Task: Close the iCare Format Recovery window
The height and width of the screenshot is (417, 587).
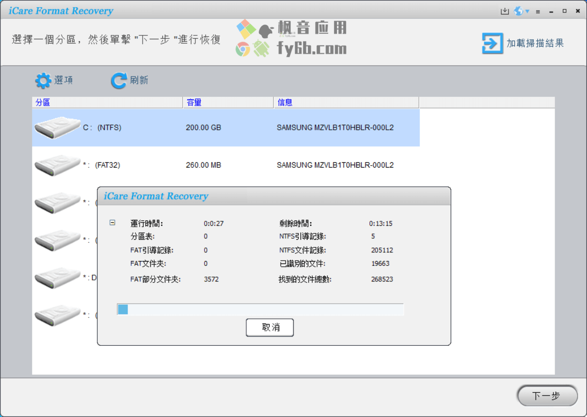Action: [578, 11]
